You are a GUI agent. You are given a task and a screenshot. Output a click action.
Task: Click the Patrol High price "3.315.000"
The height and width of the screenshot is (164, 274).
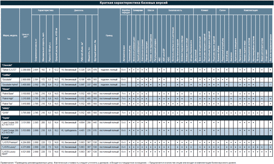coord(26,99)
